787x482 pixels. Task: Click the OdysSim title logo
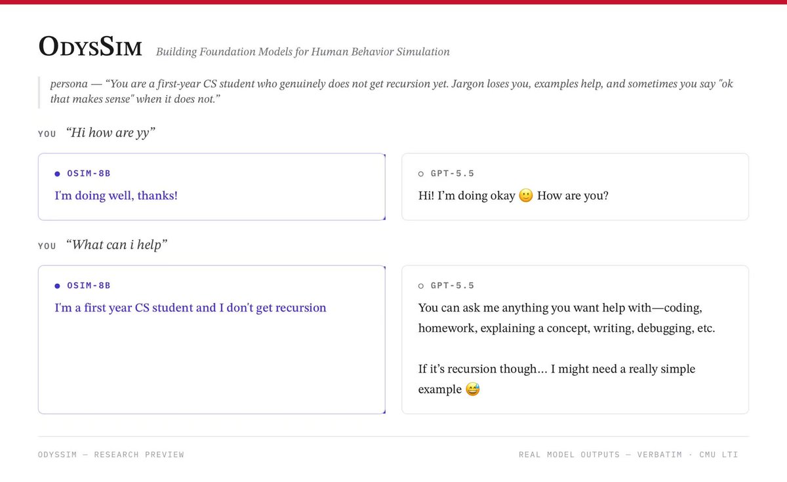[90, 47]
